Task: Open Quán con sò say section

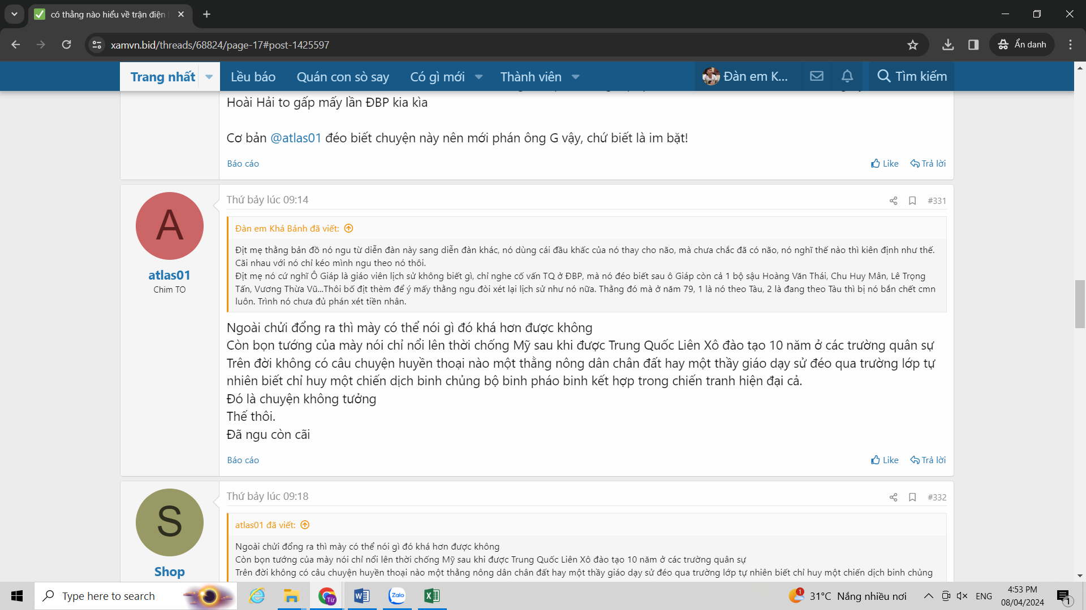Action: pos(343,77)
